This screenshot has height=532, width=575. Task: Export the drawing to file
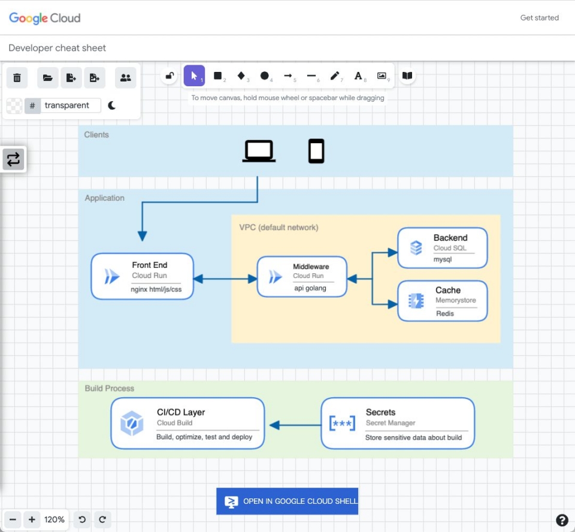(71, 77)
